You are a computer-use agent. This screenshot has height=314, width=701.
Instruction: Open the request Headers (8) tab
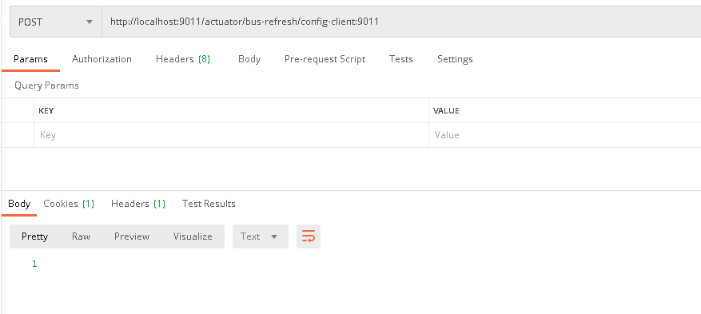click(183, 59)
